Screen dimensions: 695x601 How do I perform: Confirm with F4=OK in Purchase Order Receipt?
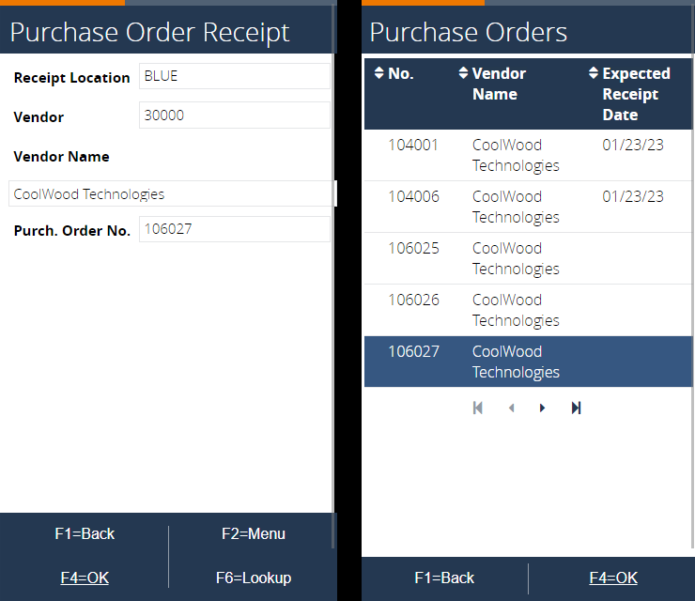[85, 578]
